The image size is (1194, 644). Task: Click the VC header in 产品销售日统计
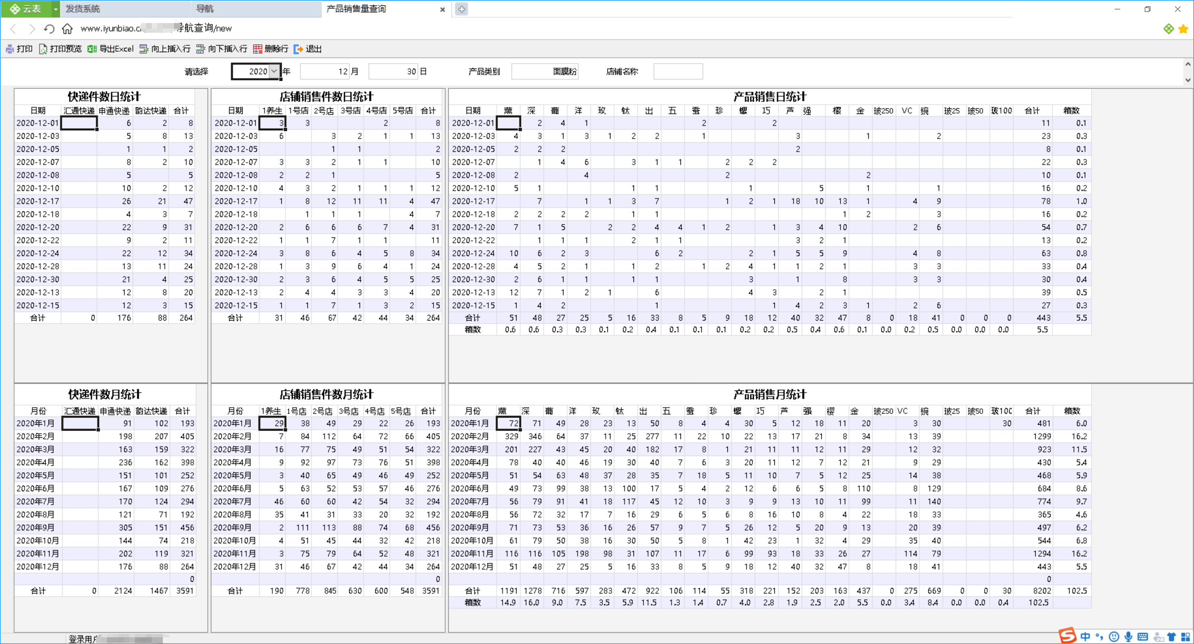[x=907, y=111]
